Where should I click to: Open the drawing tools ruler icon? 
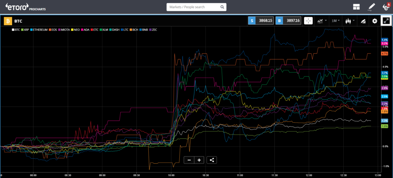point(363,21)
